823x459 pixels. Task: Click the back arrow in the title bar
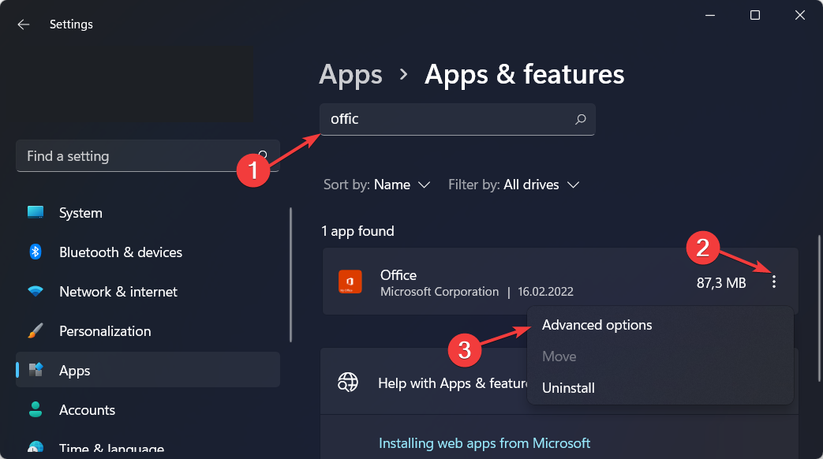pyautogui.click(x=23, y=24)
